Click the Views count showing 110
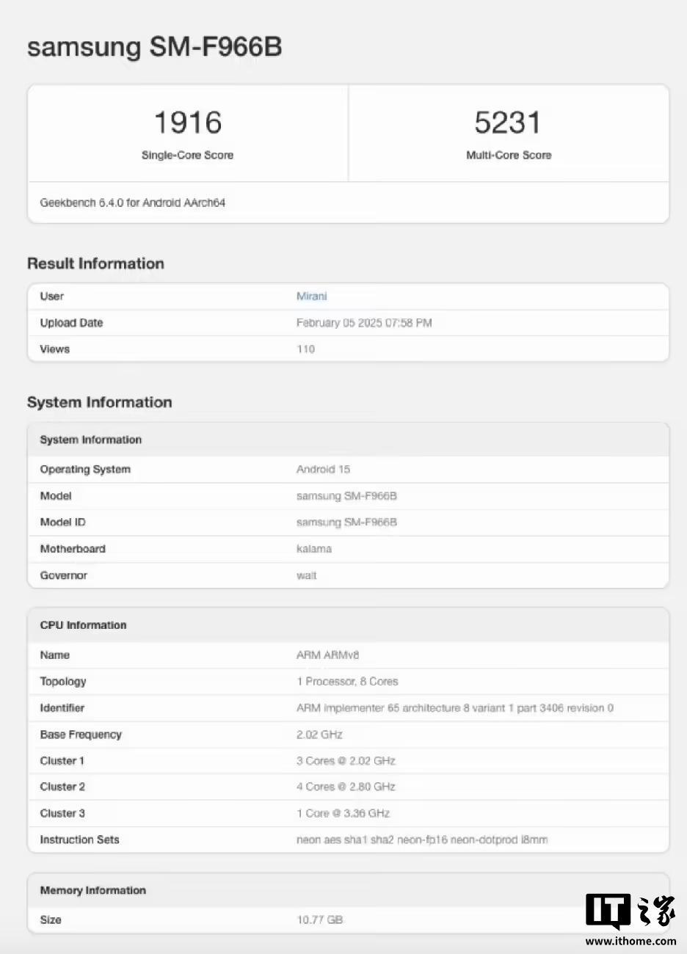This screenshot has width=687, height=954. (305, 349)
